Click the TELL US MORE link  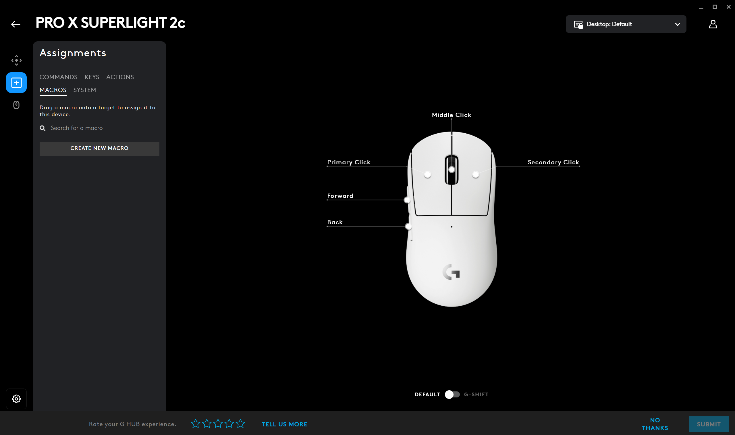(x=284, y=424)
